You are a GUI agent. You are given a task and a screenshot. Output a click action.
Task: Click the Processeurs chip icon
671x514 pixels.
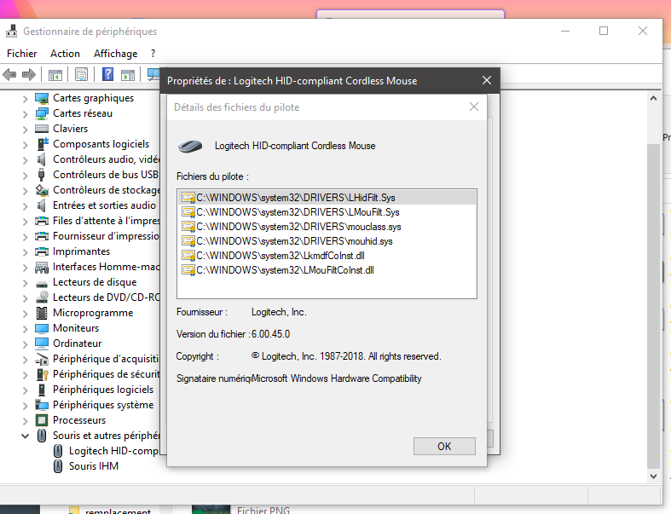(x=42, y=420)
